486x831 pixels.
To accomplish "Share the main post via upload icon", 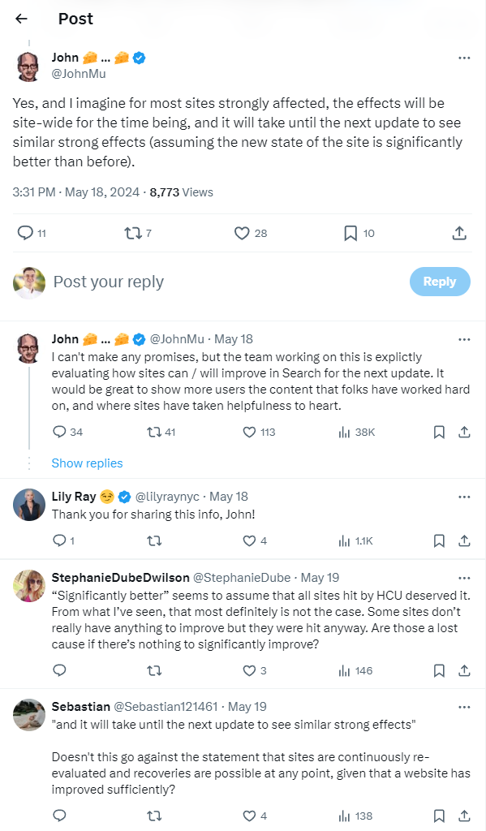I will point(459,233).
